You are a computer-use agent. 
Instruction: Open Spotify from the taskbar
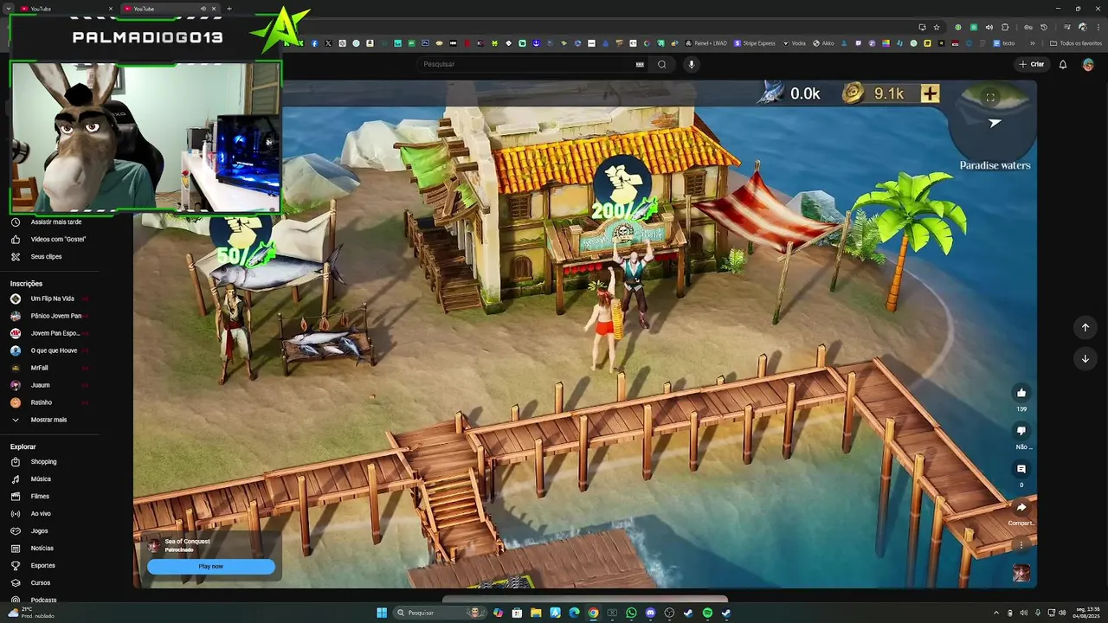pos(707,613)
